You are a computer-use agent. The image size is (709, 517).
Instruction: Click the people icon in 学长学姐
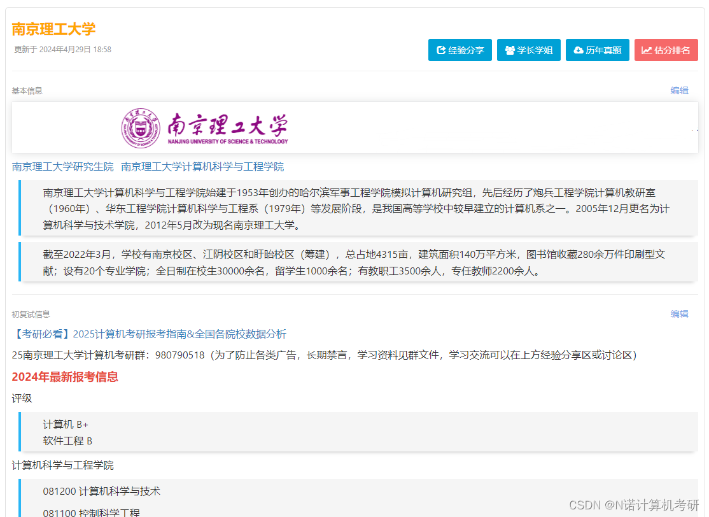510,50
